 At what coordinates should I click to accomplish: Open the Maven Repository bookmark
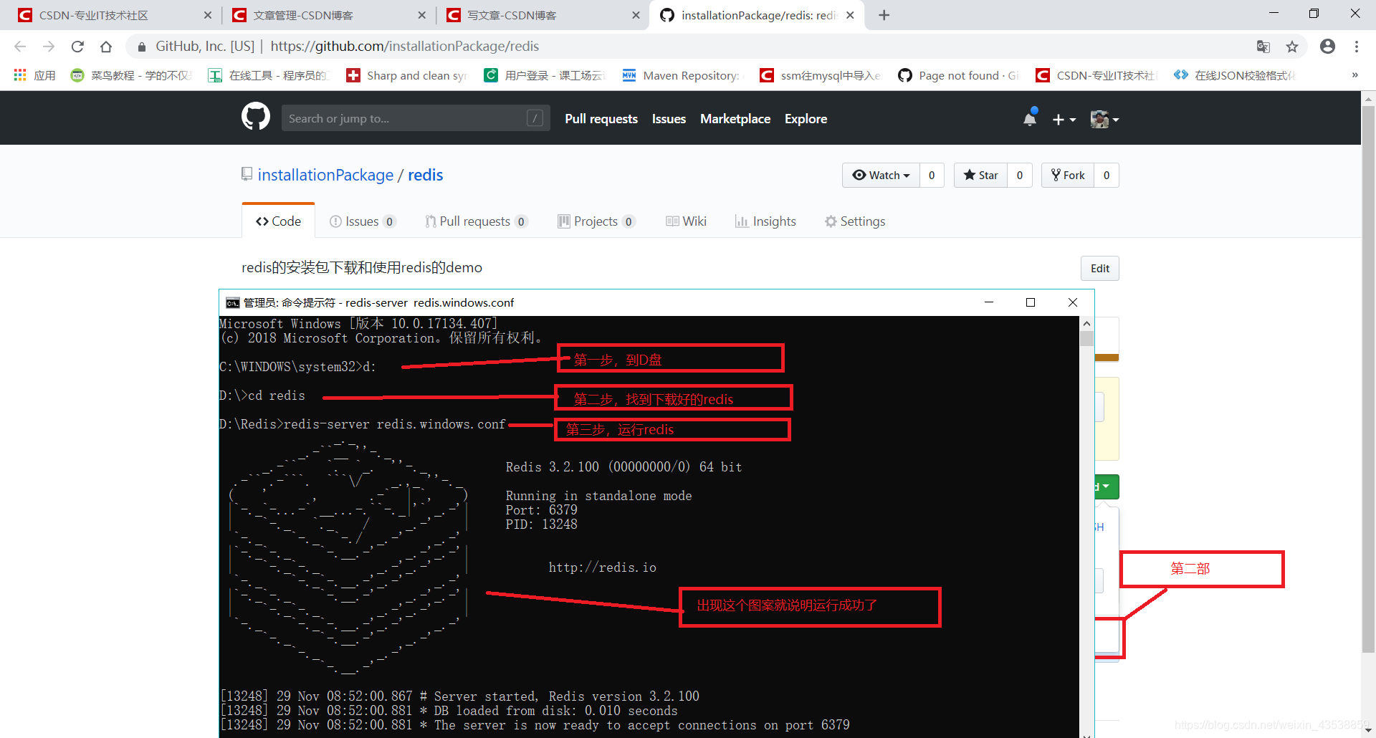click(x=683, y=75)
